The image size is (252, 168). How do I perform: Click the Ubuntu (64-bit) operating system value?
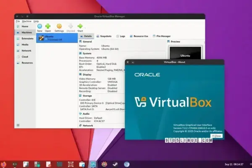(x=110, y=49)
